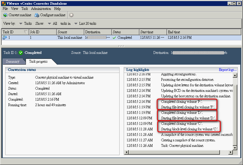Open the Show All filter dropdown
Image resolution: width=243 pixels, height=165 pixels.
coord(49,23)
